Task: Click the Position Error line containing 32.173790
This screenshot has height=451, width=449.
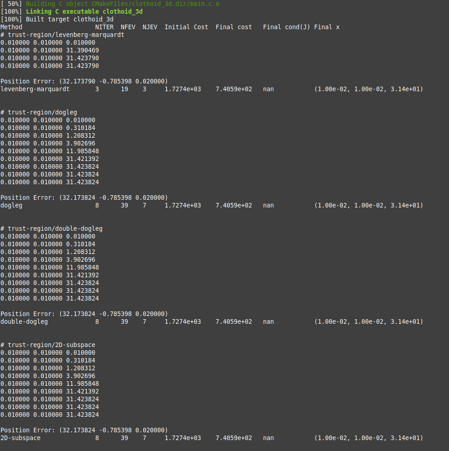Action: 84,81
